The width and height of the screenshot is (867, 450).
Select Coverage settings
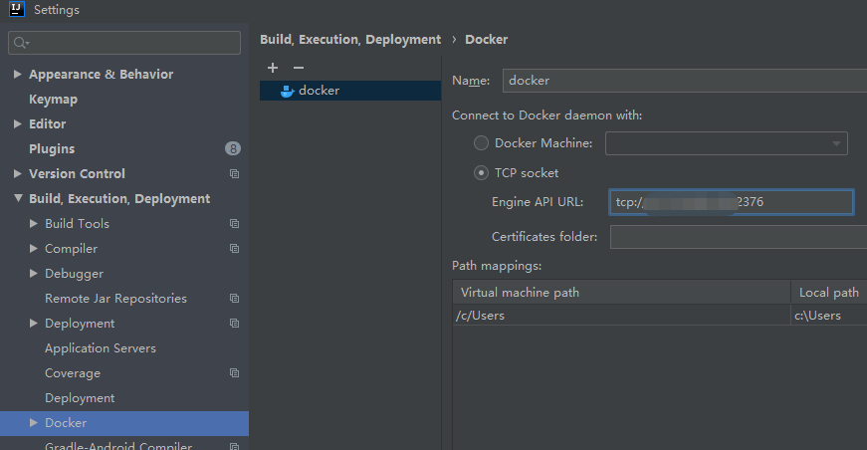pos(73,373)
